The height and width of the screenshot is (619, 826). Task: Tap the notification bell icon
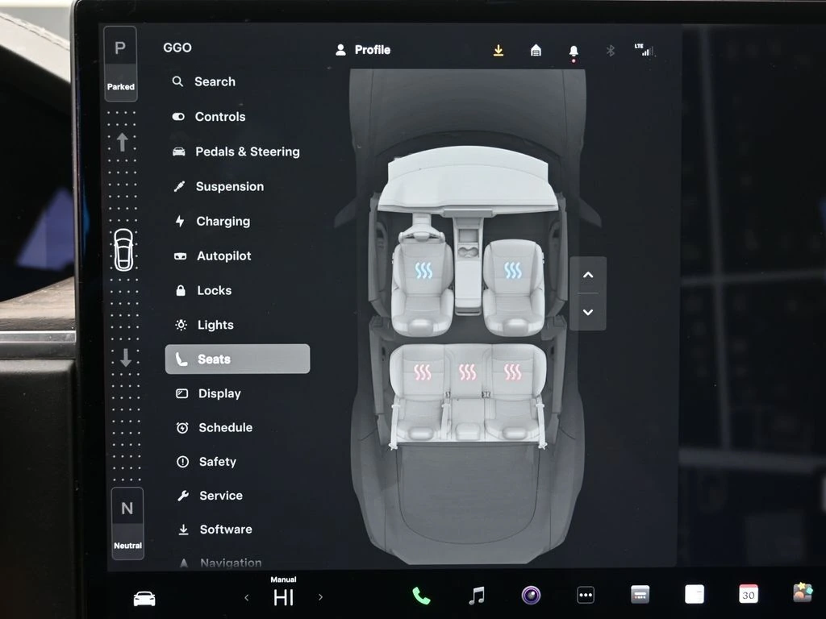(x=574, y=51)
